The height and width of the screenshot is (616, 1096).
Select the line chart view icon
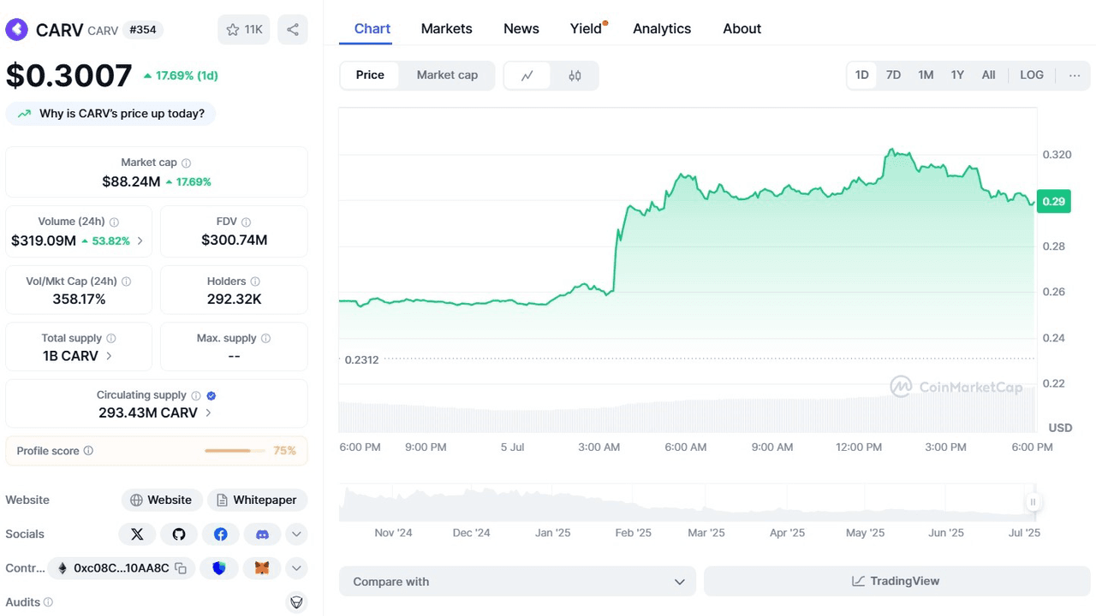point(527,75)
